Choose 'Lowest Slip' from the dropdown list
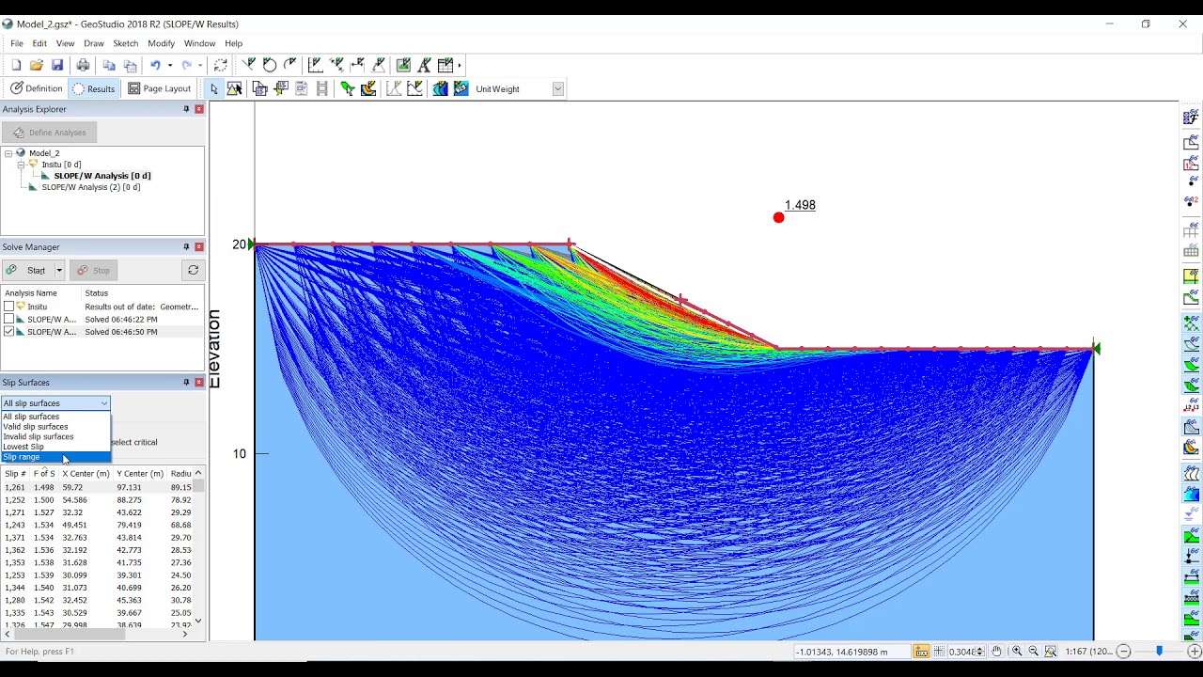The image size is (1203, 677). [x=55, y=447]
